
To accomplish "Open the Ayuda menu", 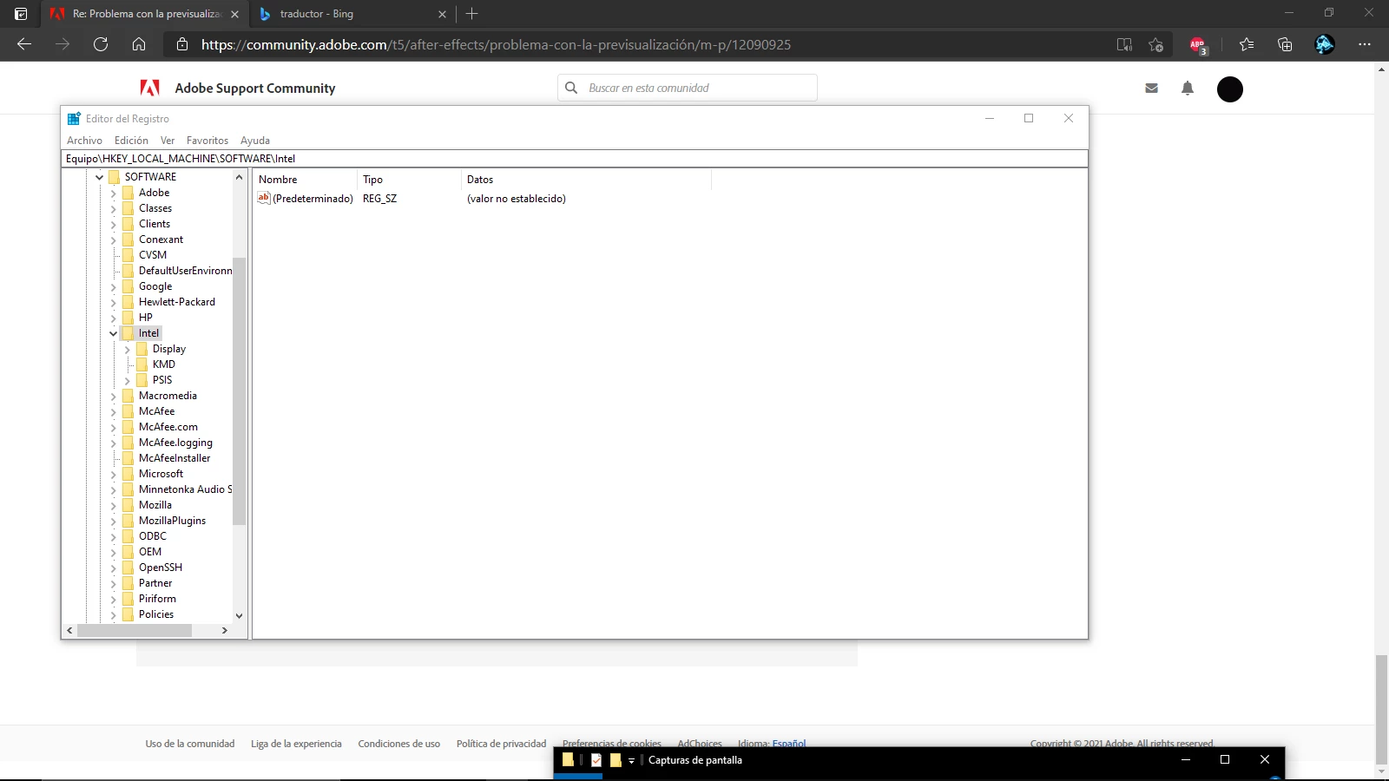I will point(255,140).
